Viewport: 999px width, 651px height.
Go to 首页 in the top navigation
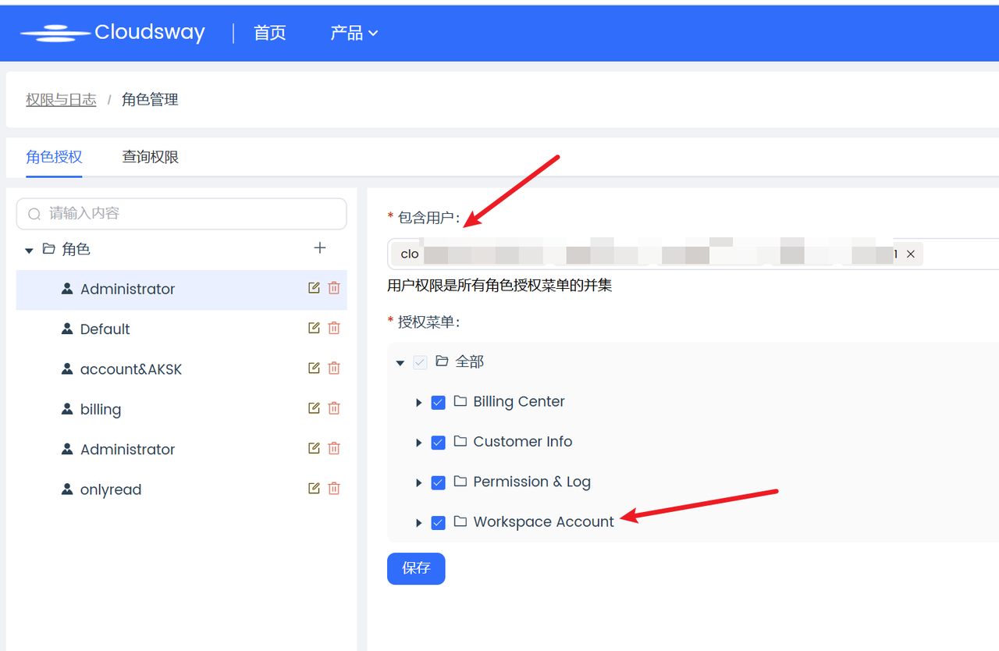pos(270,33)
